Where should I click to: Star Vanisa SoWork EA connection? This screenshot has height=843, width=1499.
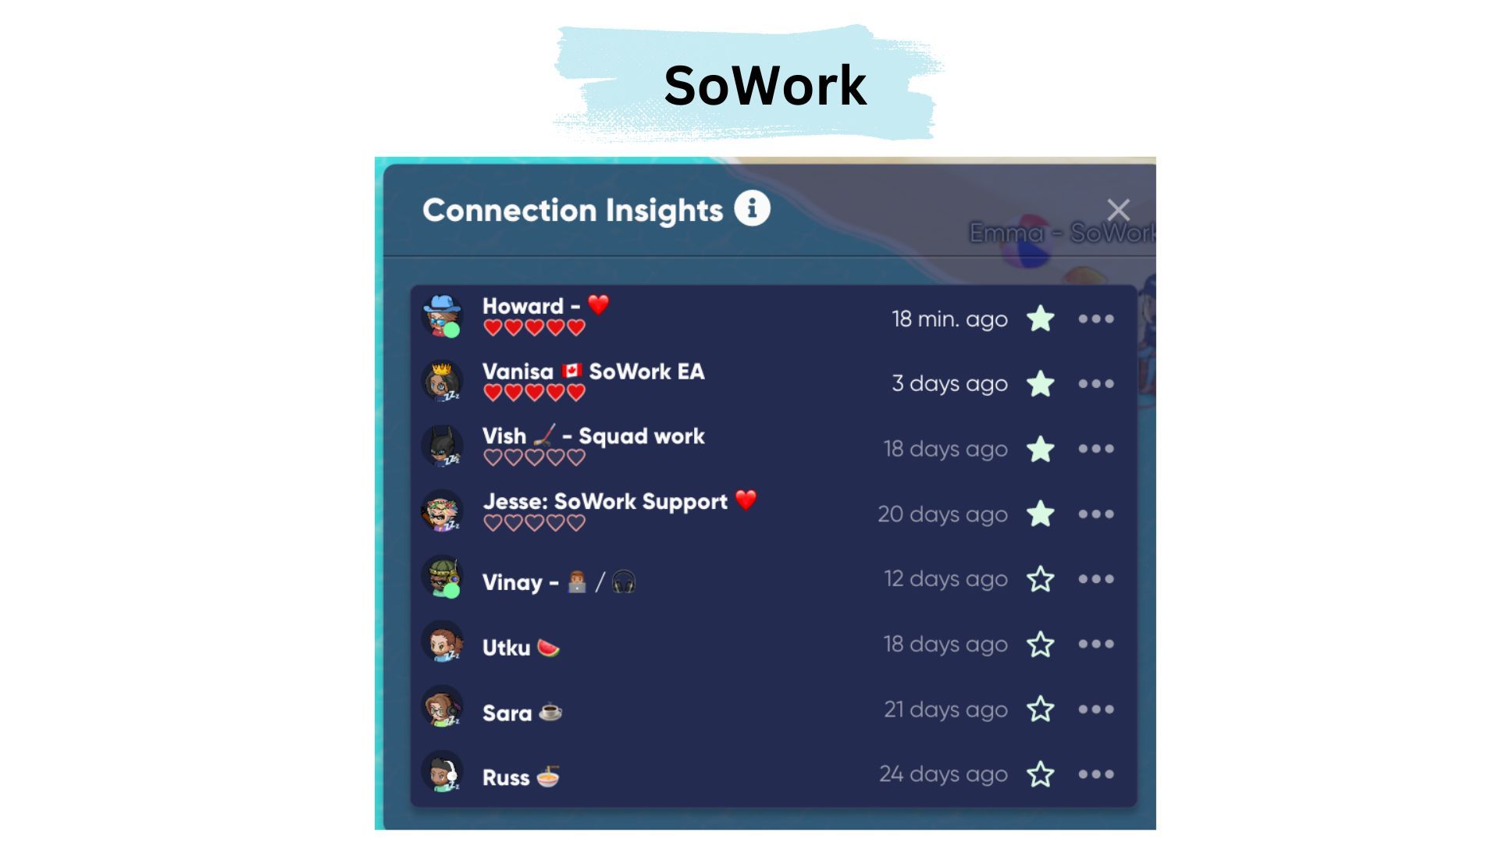point(1040,382)
